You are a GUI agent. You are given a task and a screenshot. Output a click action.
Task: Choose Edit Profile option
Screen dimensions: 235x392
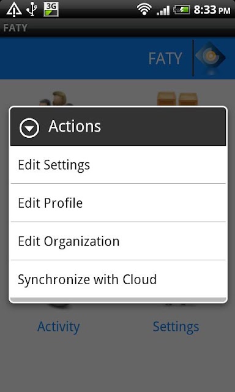(118, 203)
